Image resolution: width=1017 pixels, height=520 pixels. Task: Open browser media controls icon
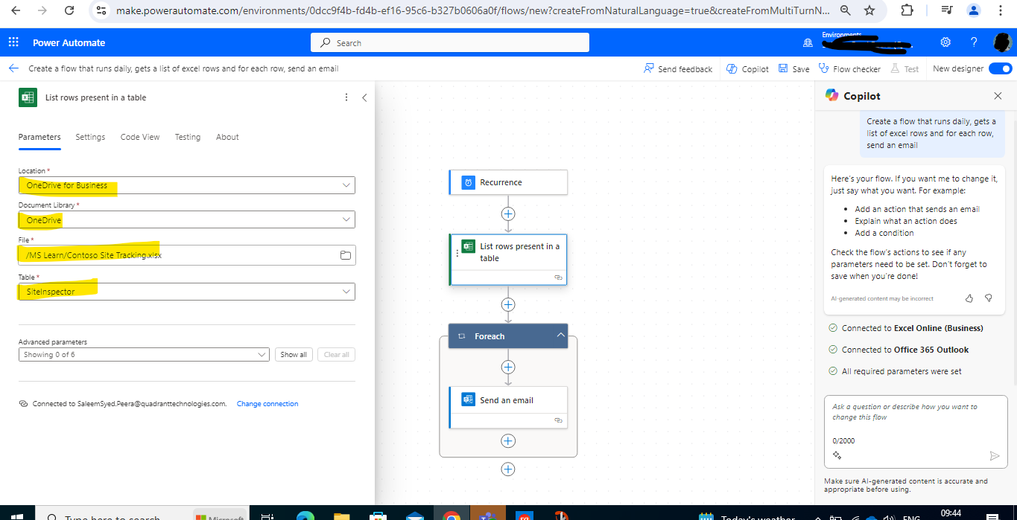coord(946,10)
